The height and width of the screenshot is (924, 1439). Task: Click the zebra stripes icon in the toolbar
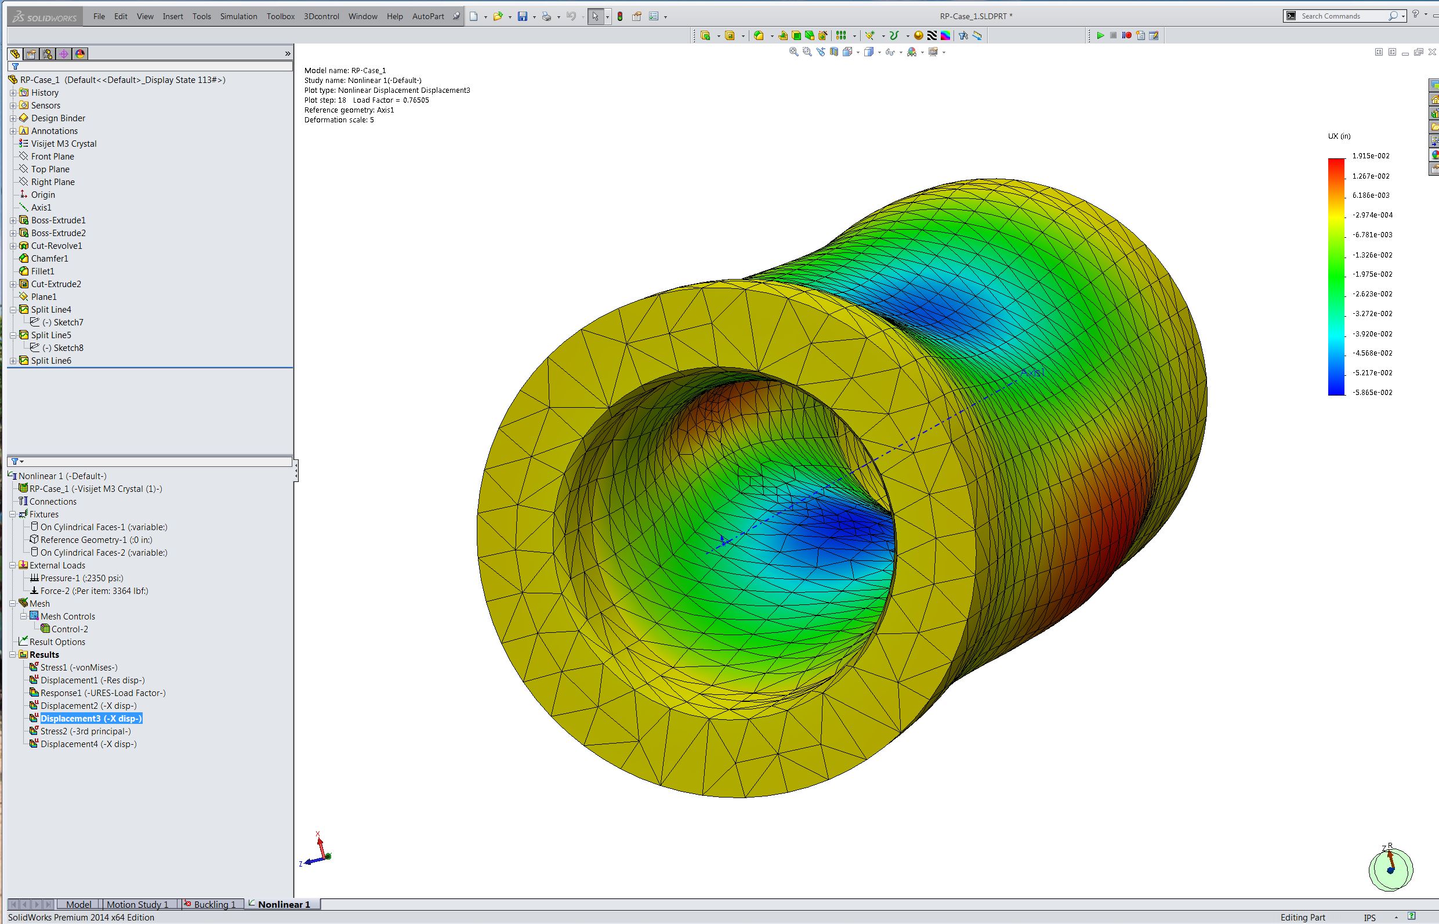[932, 35]
